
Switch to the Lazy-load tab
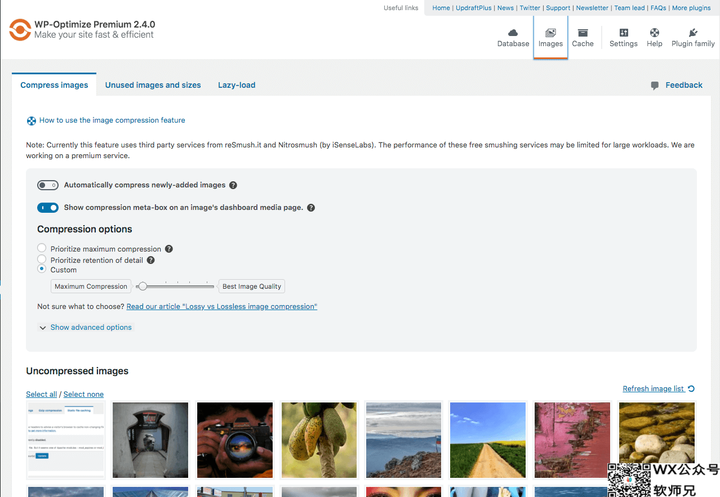[237, 85]
